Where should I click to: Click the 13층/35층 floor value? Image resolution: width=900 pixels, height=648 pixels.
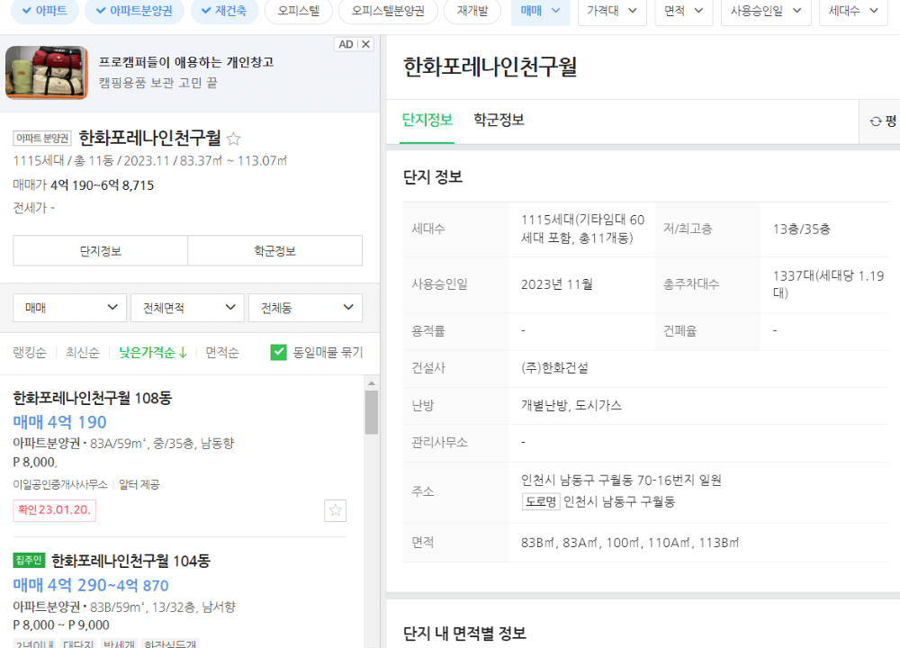coord(801,229)
